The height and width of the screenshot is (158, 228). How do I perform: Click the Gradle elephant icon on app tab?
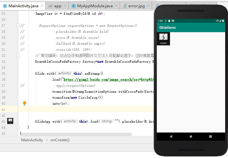click(x=51, y=6)
